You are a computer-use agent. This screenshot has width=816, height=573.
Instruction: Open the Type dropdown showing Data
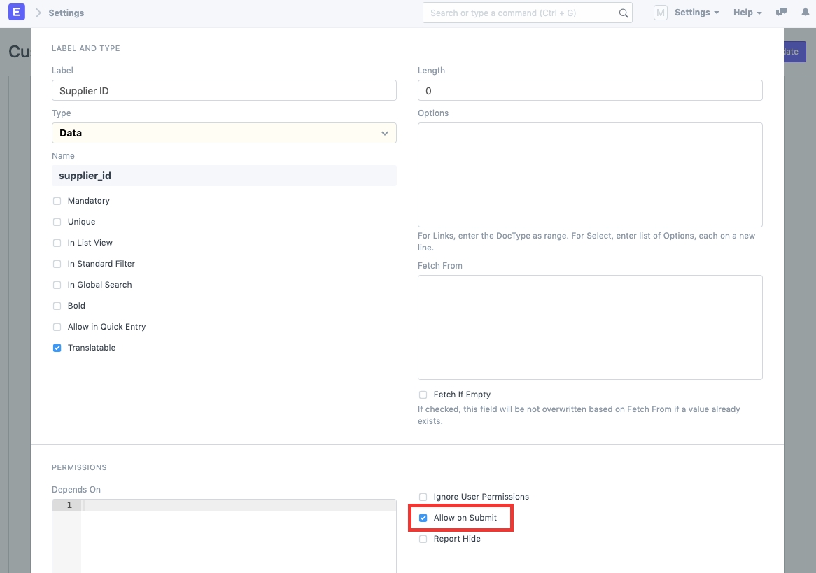tap(224, 133)
